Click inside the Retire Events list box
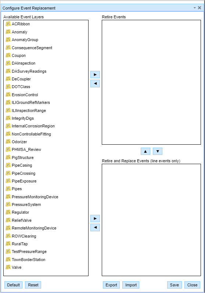The width and height of the screenshot is (205, 293). [x=151, y=82]
